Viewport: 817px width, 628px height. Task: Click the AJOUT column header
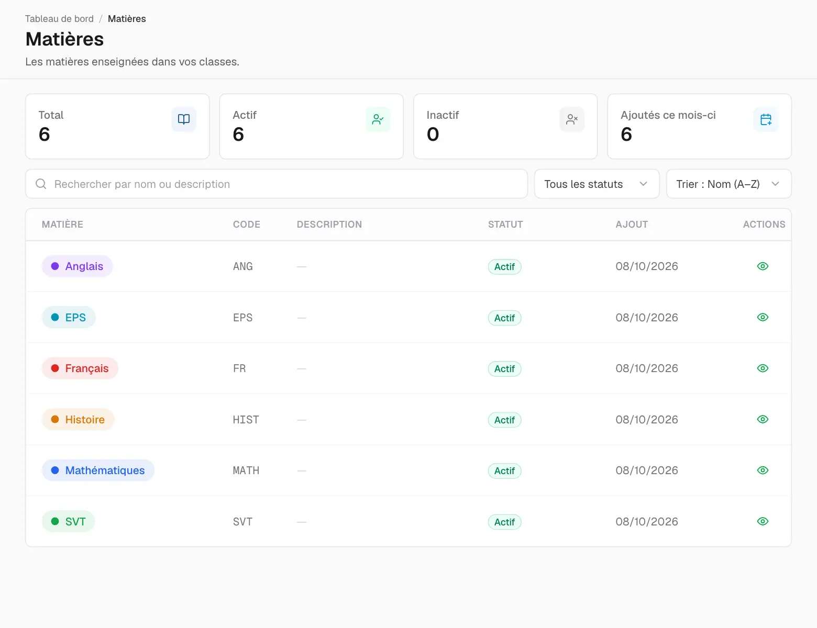[x=632, y=225]
